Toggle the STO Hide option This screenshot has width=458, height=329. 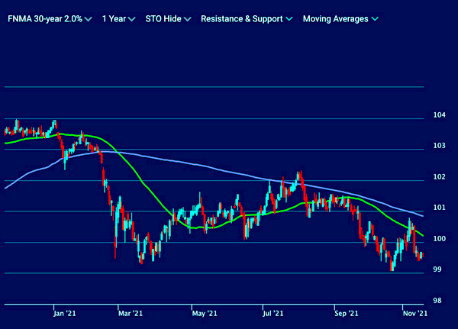[x=163, y=18]
